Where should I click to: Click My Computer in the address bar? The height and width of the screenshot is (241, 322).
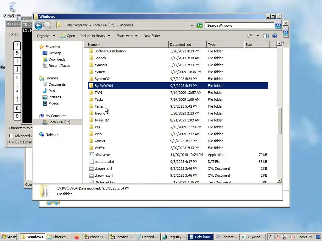(77, 25)
